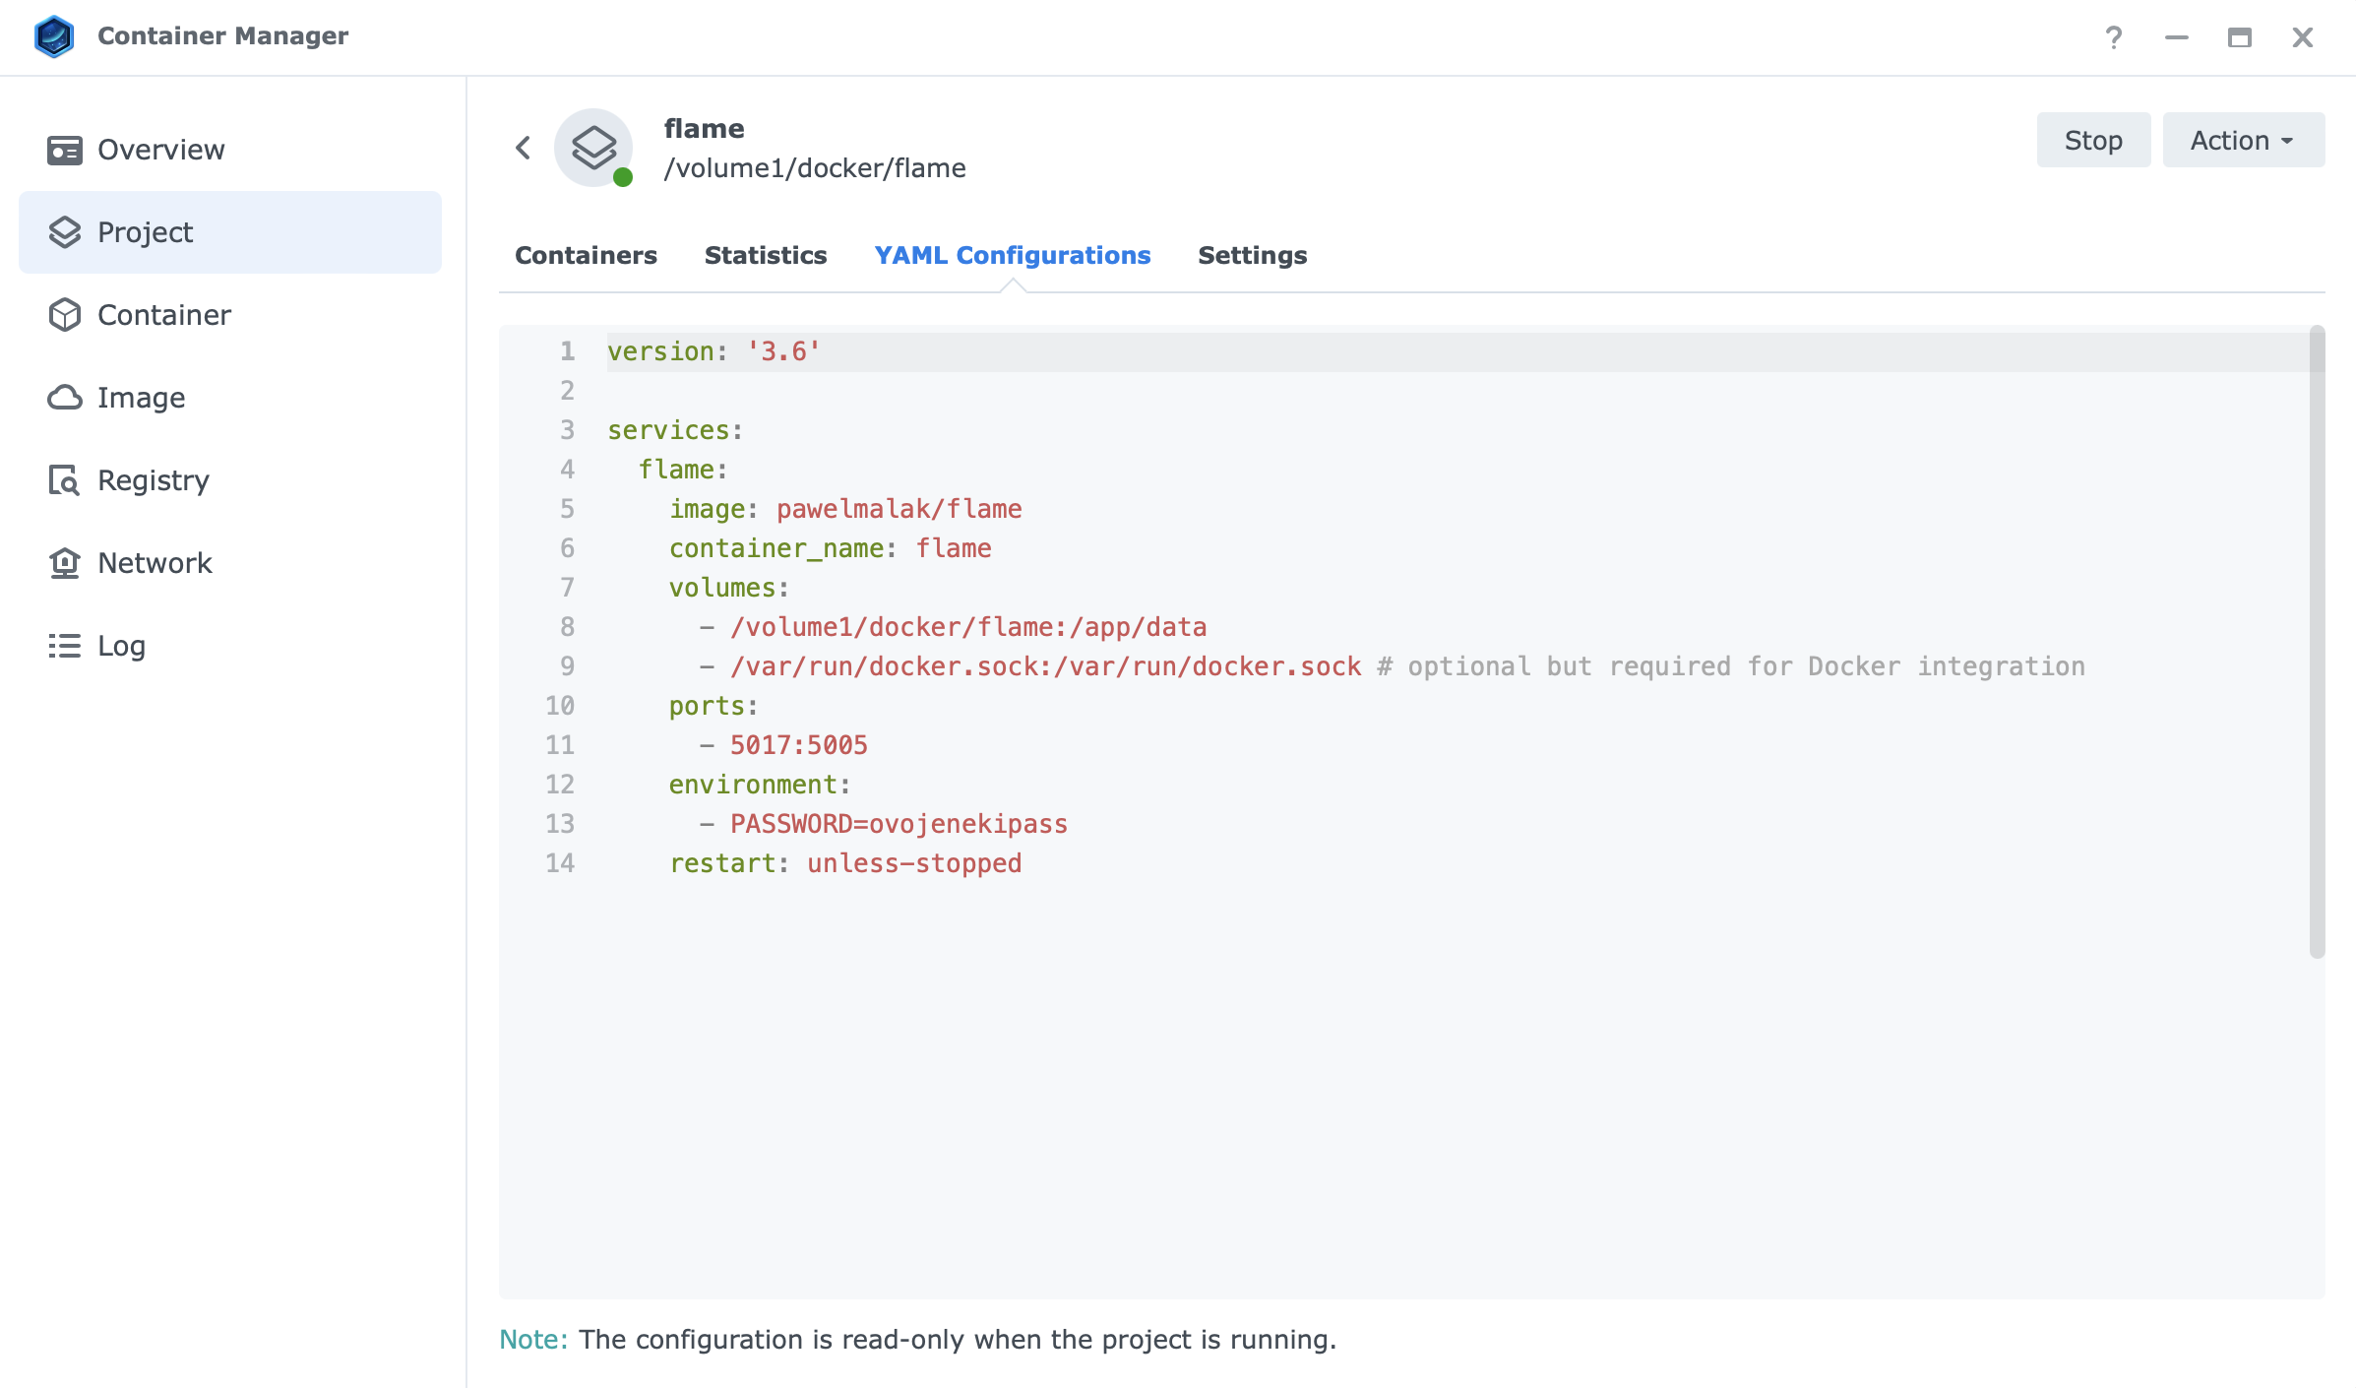Click the 'ports:' line in YAML
2356x1388 pixels.
(x=713, y=706)
